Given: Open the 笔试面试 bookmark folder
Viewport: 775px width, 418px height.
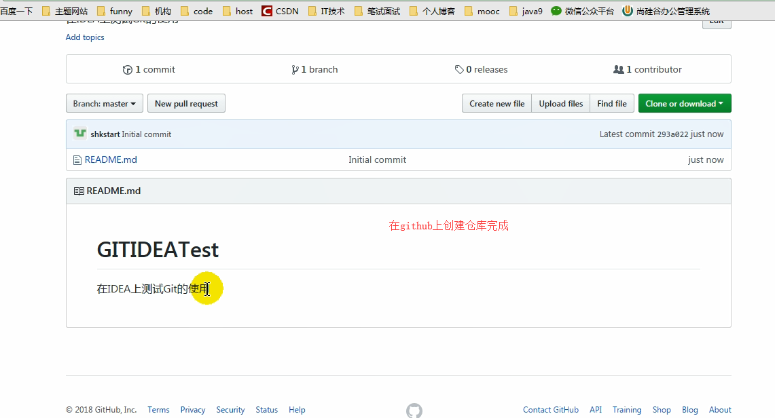Looking at the screenshot, I should pos(377,11).
